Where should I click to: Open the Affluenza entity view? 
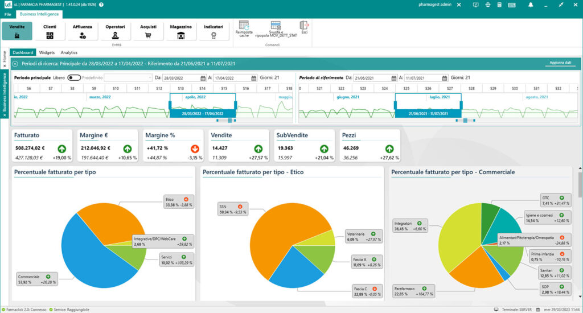point(83,31)
